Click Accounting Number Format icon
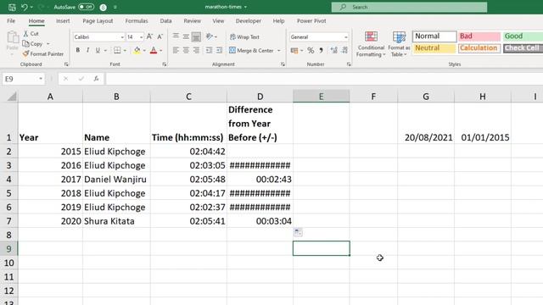 point(294,51)
